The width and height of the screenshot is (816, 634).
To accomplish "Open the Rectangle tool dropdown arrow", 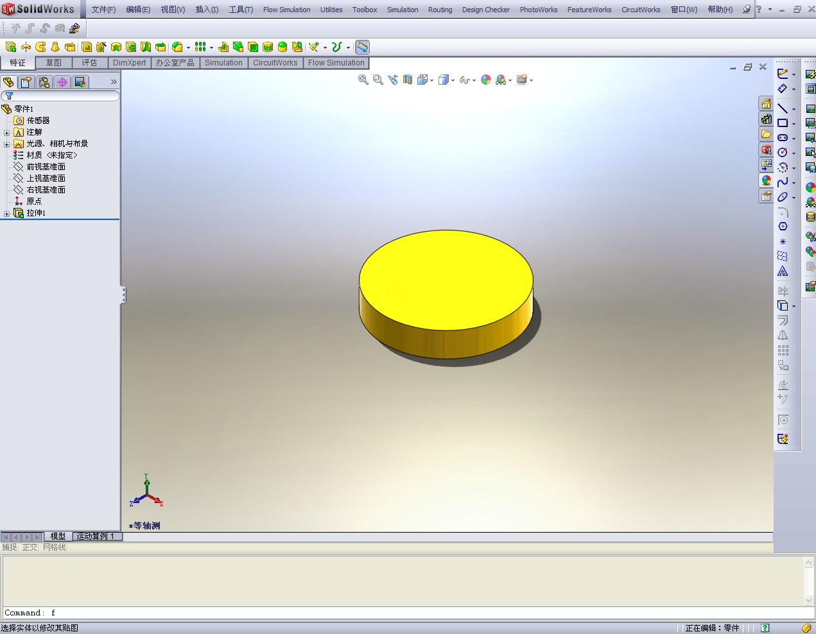I will point(794,124).
